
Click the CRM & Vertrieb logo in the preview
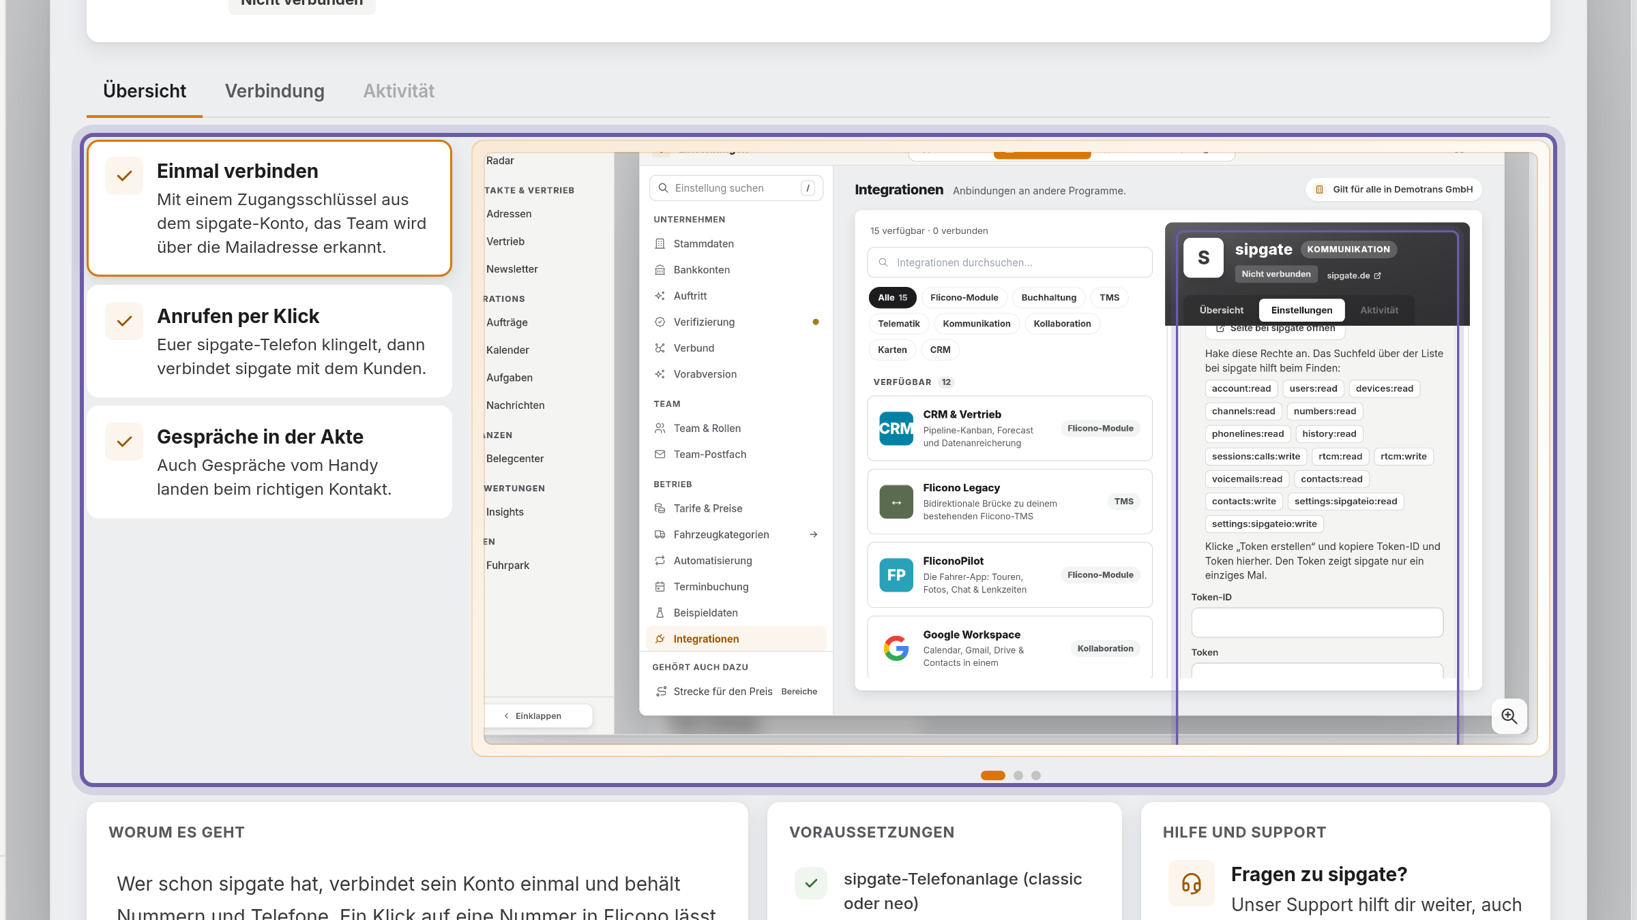click(896, 429)
